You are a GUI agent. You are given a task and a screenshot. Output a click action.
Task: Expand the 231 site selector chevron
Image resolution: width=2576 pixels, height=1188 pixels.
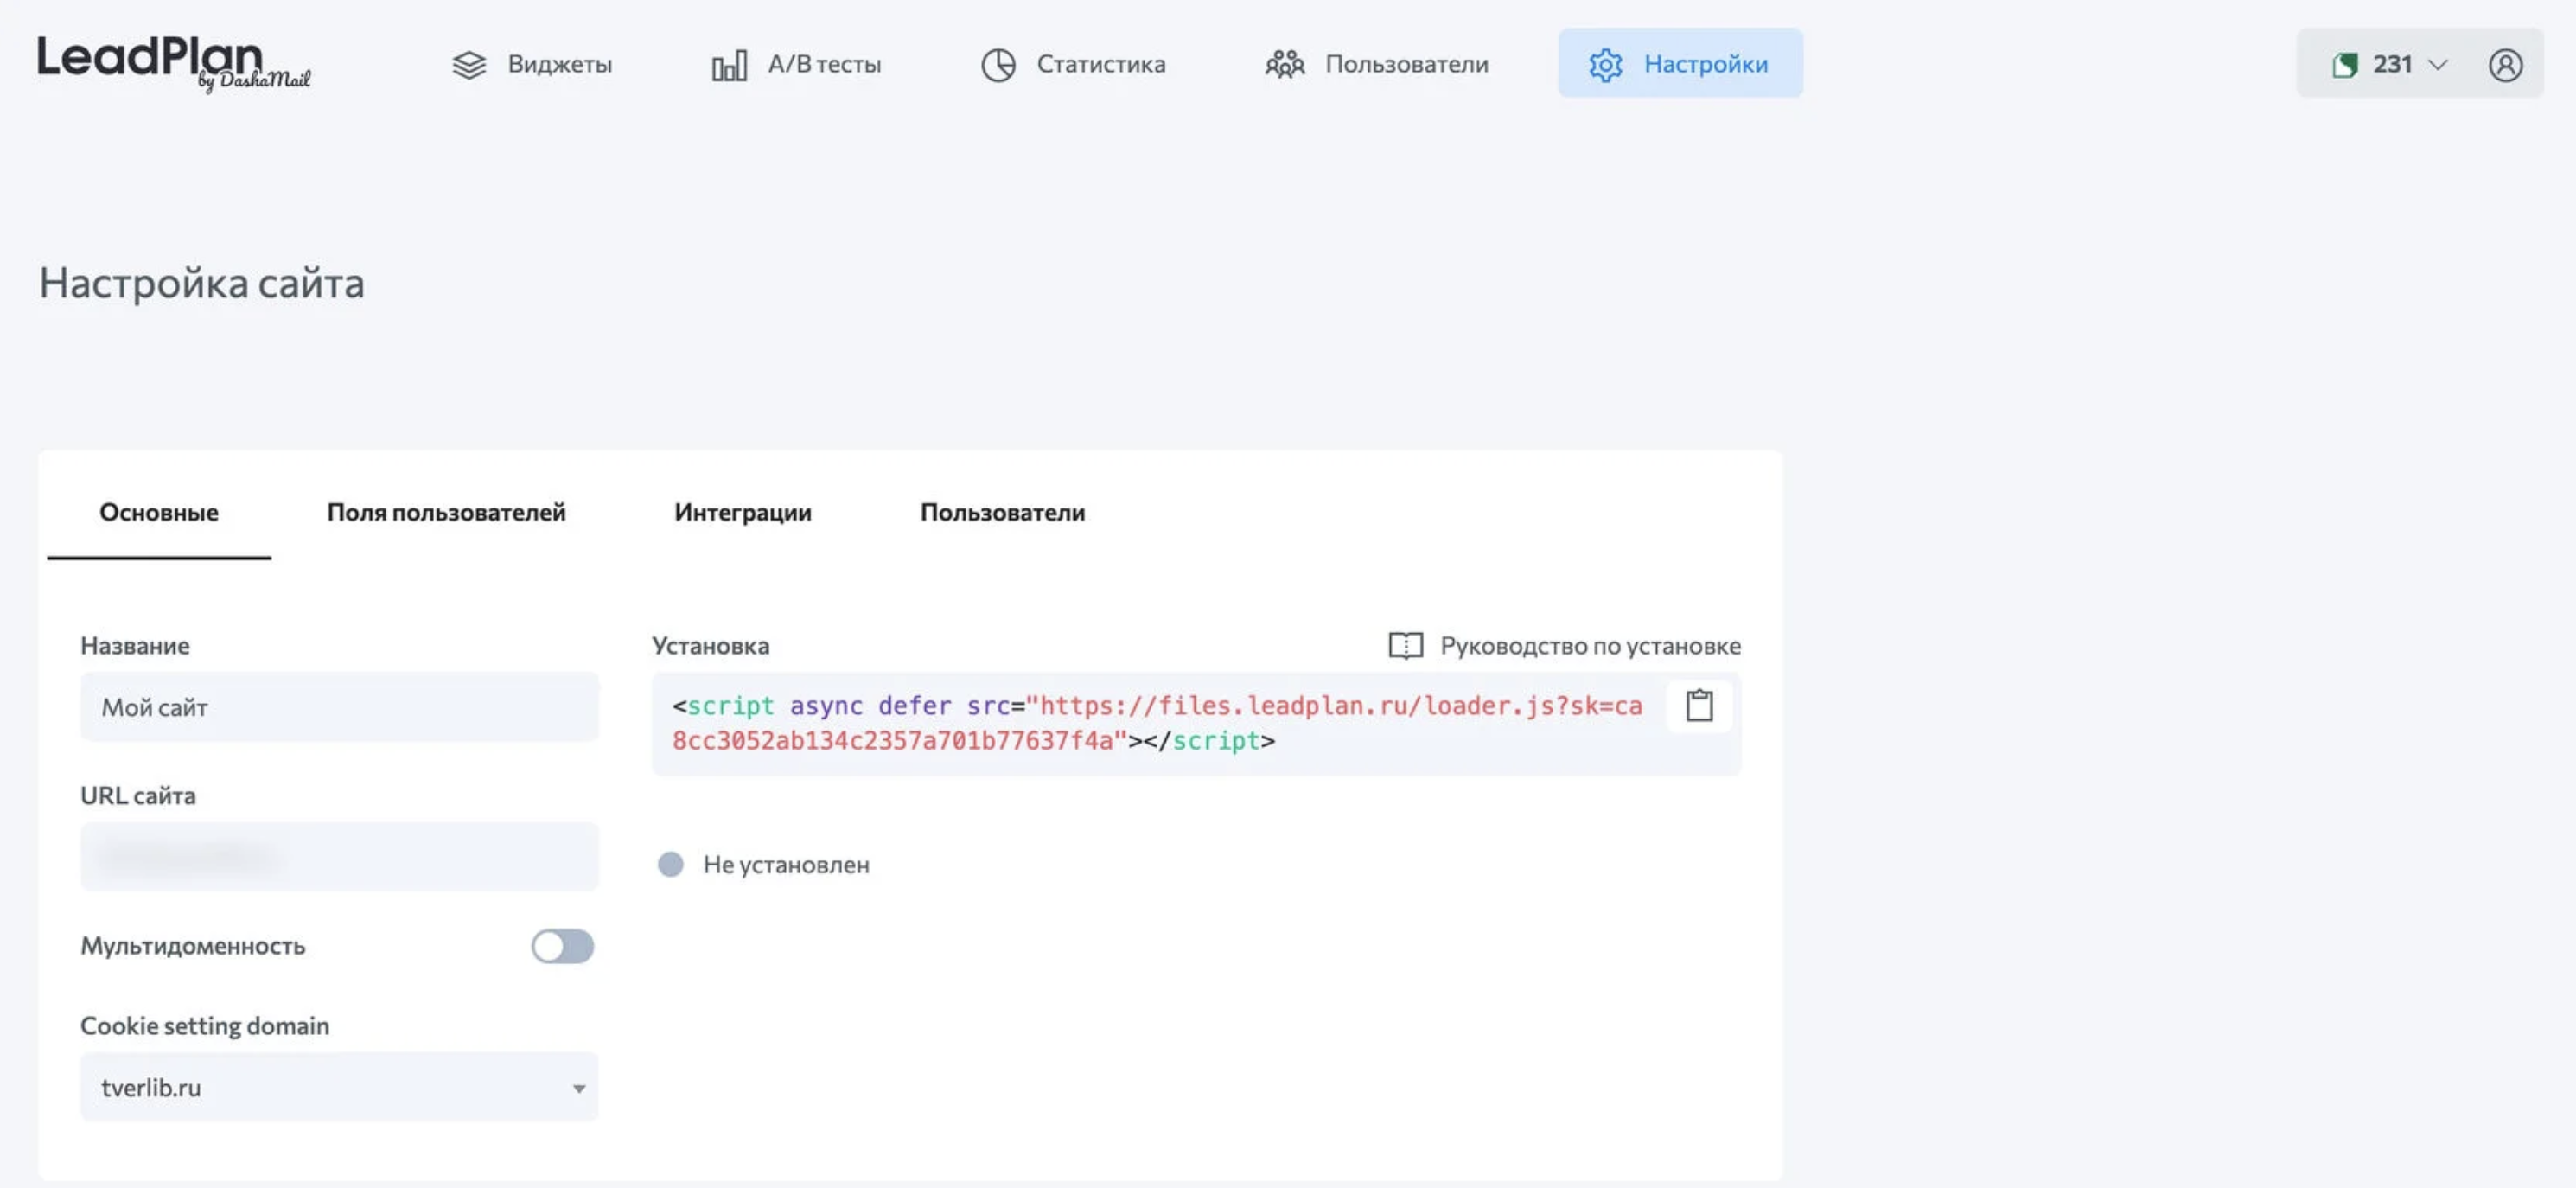pos(2438,65)
